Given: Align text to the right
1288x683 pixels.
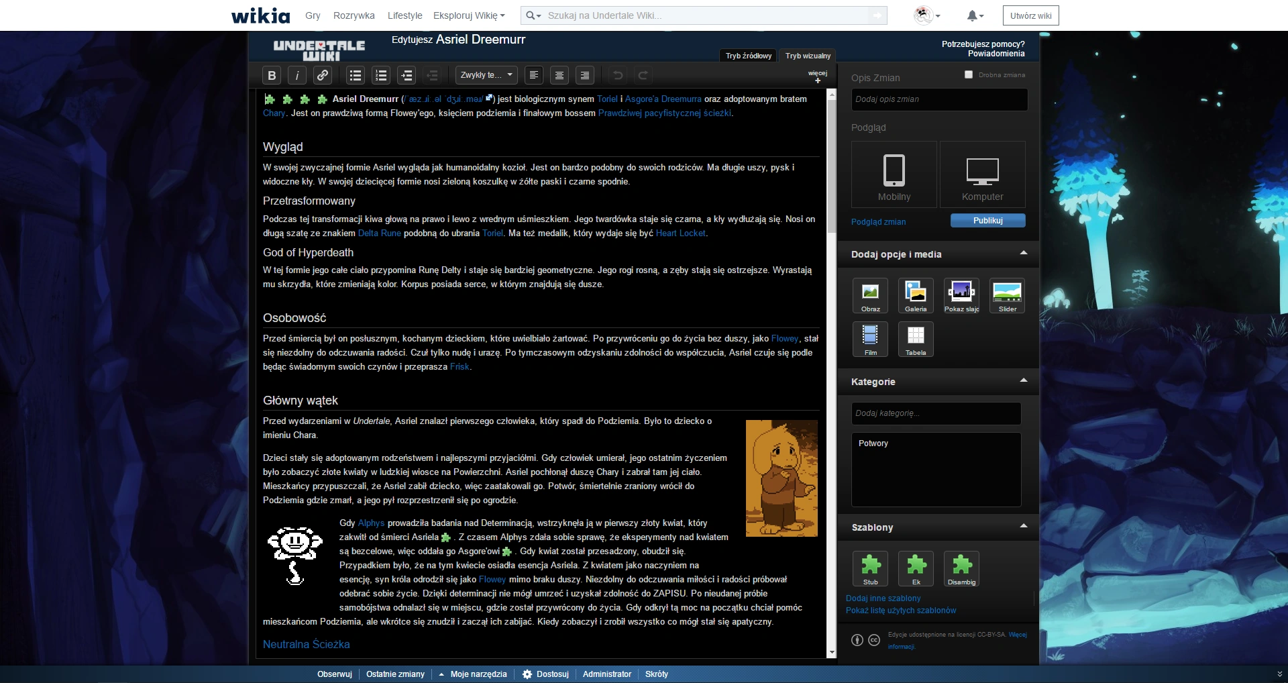Looking at the screenshot, I should (585, 76).
